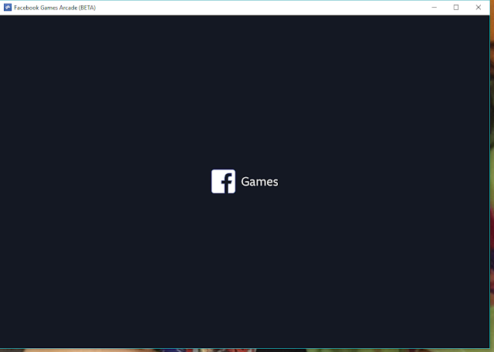
Task: Close the Facebook Games Arcade window
Action: pos(479,7)
